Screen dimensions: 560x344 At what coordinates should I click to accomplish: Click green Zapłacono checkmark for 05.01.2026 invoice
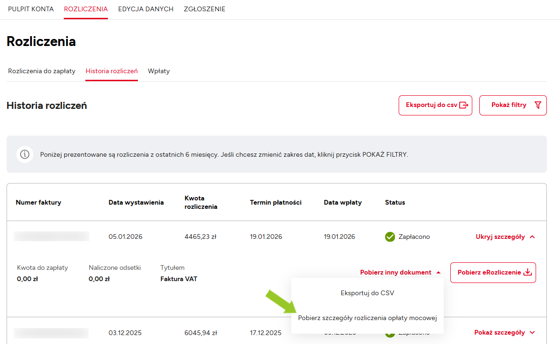point(390,237)
